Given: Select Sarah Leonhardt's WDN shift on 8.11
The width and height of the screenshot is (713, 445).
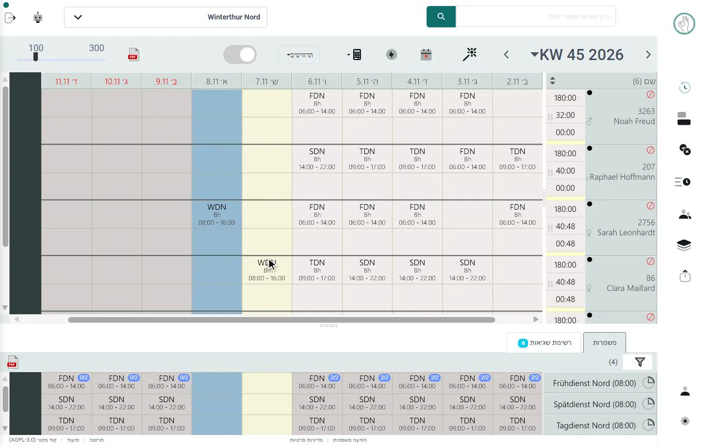Looking at the screenshot, I should point(217,214).
